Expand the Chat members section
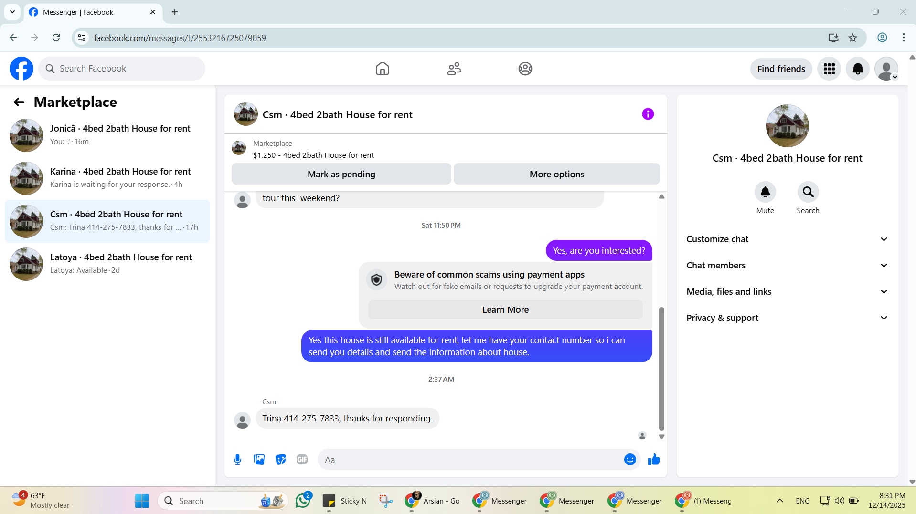 [x=787, y=266]
